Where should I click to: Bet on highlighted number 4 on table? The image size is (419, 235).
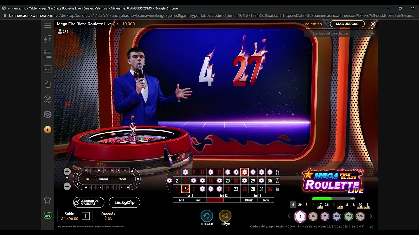[185, 189]
